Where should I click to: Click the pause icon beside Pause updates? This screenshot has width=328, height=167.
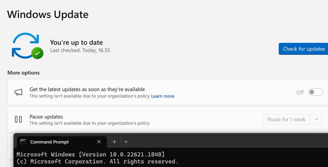pyautogui.click(x=18, y=119)
